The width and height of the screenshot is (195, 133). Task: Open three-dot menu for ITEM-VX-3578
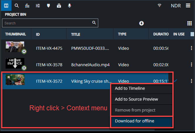(x=191, y=65)
